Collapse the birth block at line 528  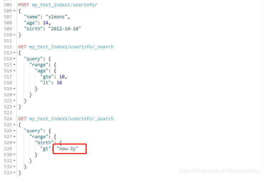[x=14, y=143]
